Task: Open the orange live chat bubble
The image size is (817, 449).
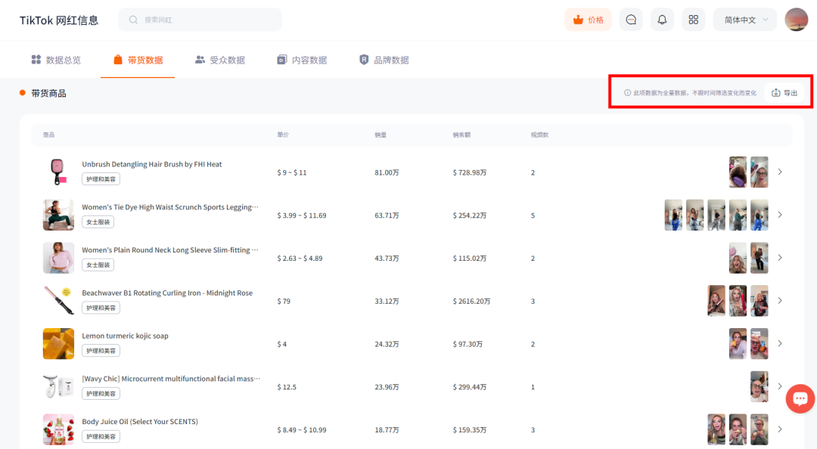Action: coord(800,398)
